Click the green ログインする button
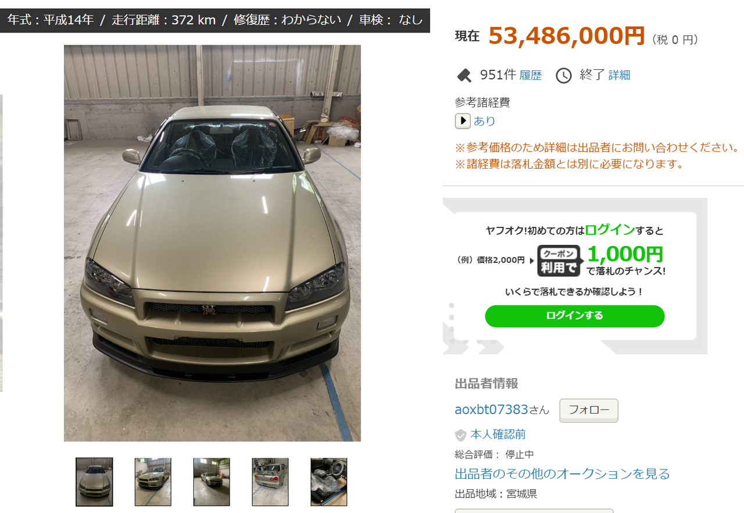 (x=575, y=316)
